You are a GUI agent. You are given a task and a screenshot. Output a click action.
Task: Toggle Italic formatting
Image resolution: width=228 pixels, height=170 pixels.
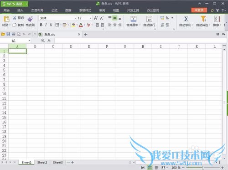coord(46,25)
